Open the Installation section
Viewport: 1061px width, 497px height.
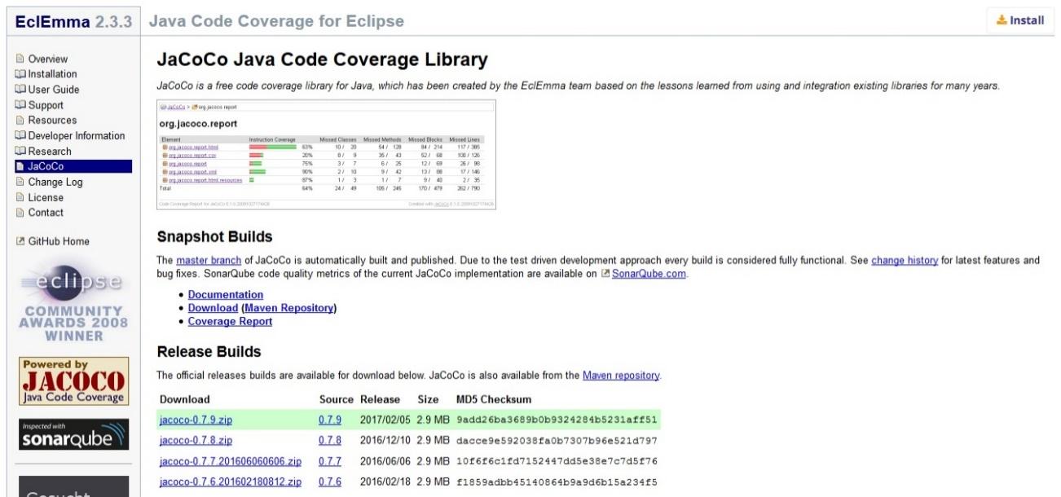53,74
